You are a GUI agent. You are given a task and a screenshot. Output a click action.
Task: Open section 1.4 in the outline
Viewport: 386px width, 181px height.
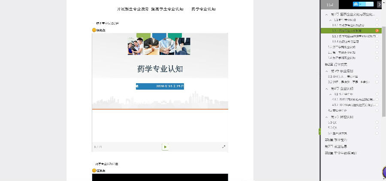coord(342,58)
